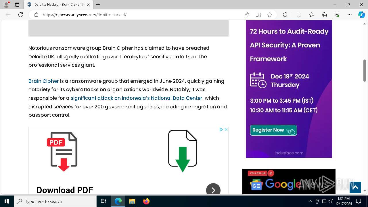Open Settings and more menu

[x=350, y=15]
